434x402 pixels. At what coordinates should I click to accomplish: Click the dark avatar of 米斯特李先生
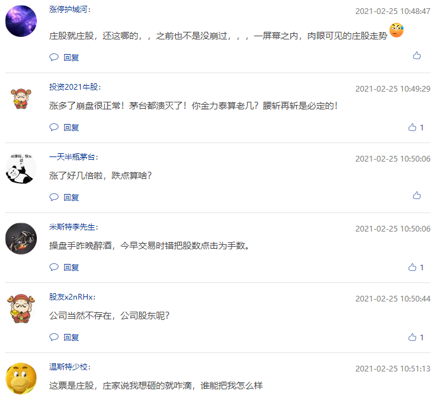(21, 239)
